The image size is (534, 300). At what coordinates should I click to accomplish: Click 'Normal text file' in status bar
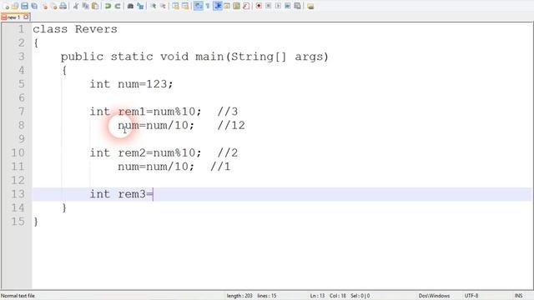[18, 296]
